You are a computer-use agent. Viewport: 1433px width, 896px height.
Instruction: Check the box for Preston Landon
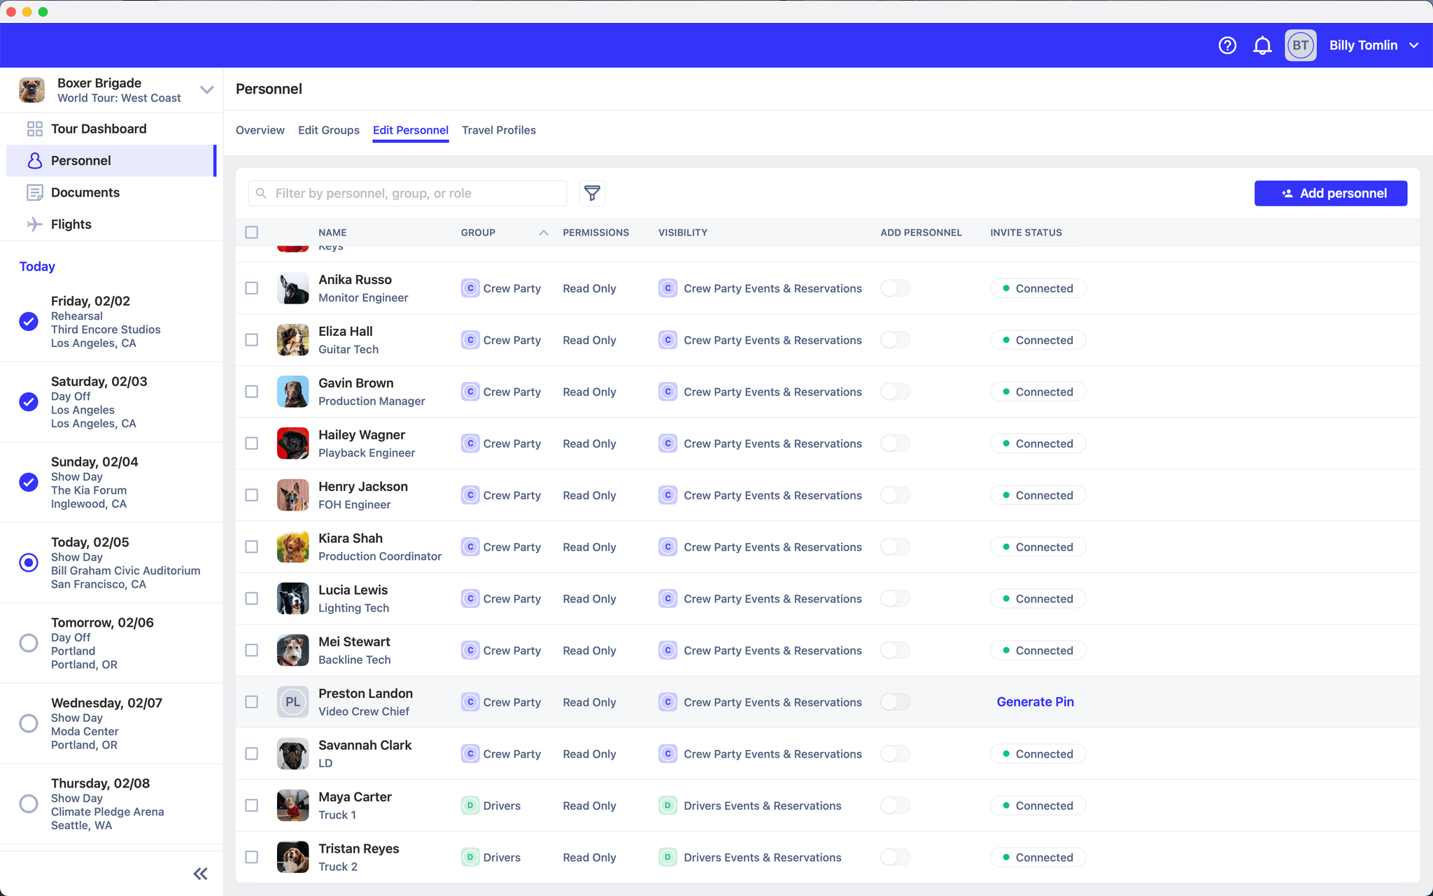252,702
